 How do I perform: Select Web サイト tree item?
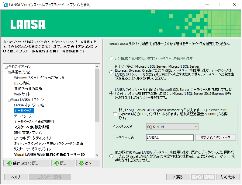point(22,94)
